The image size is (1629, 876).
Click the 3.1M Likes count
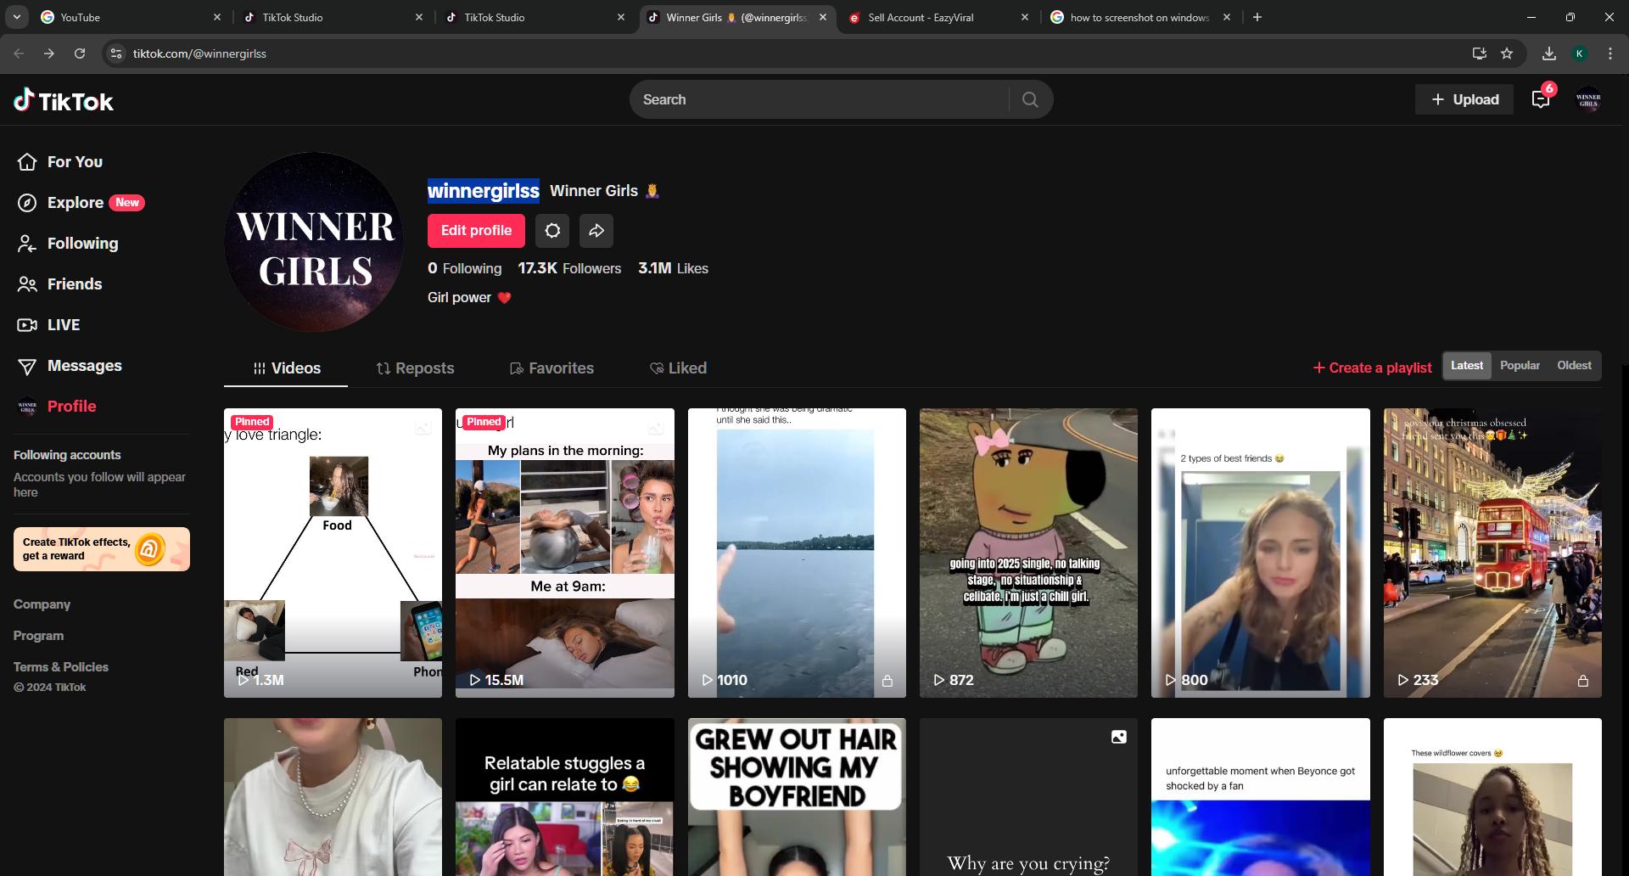coord(673,268)
